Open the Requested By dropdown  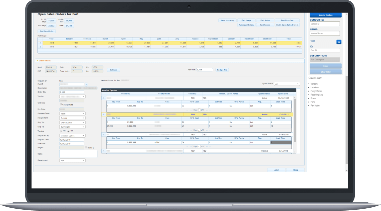[72, 135]
